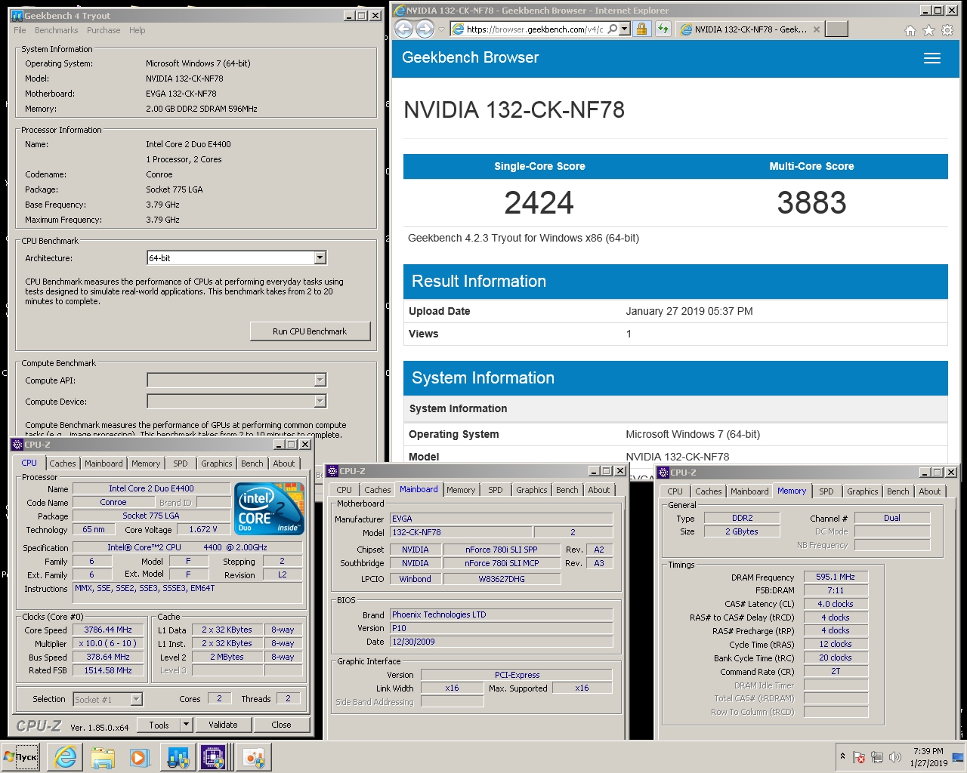
Task: Open Bench tab in left CPU-Z window
Action: pos(252,463)
